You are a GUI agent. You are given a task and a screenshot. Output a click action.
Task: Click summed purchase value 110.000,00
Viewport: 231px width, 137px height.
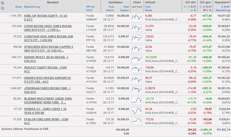click(x=122, y=130)
